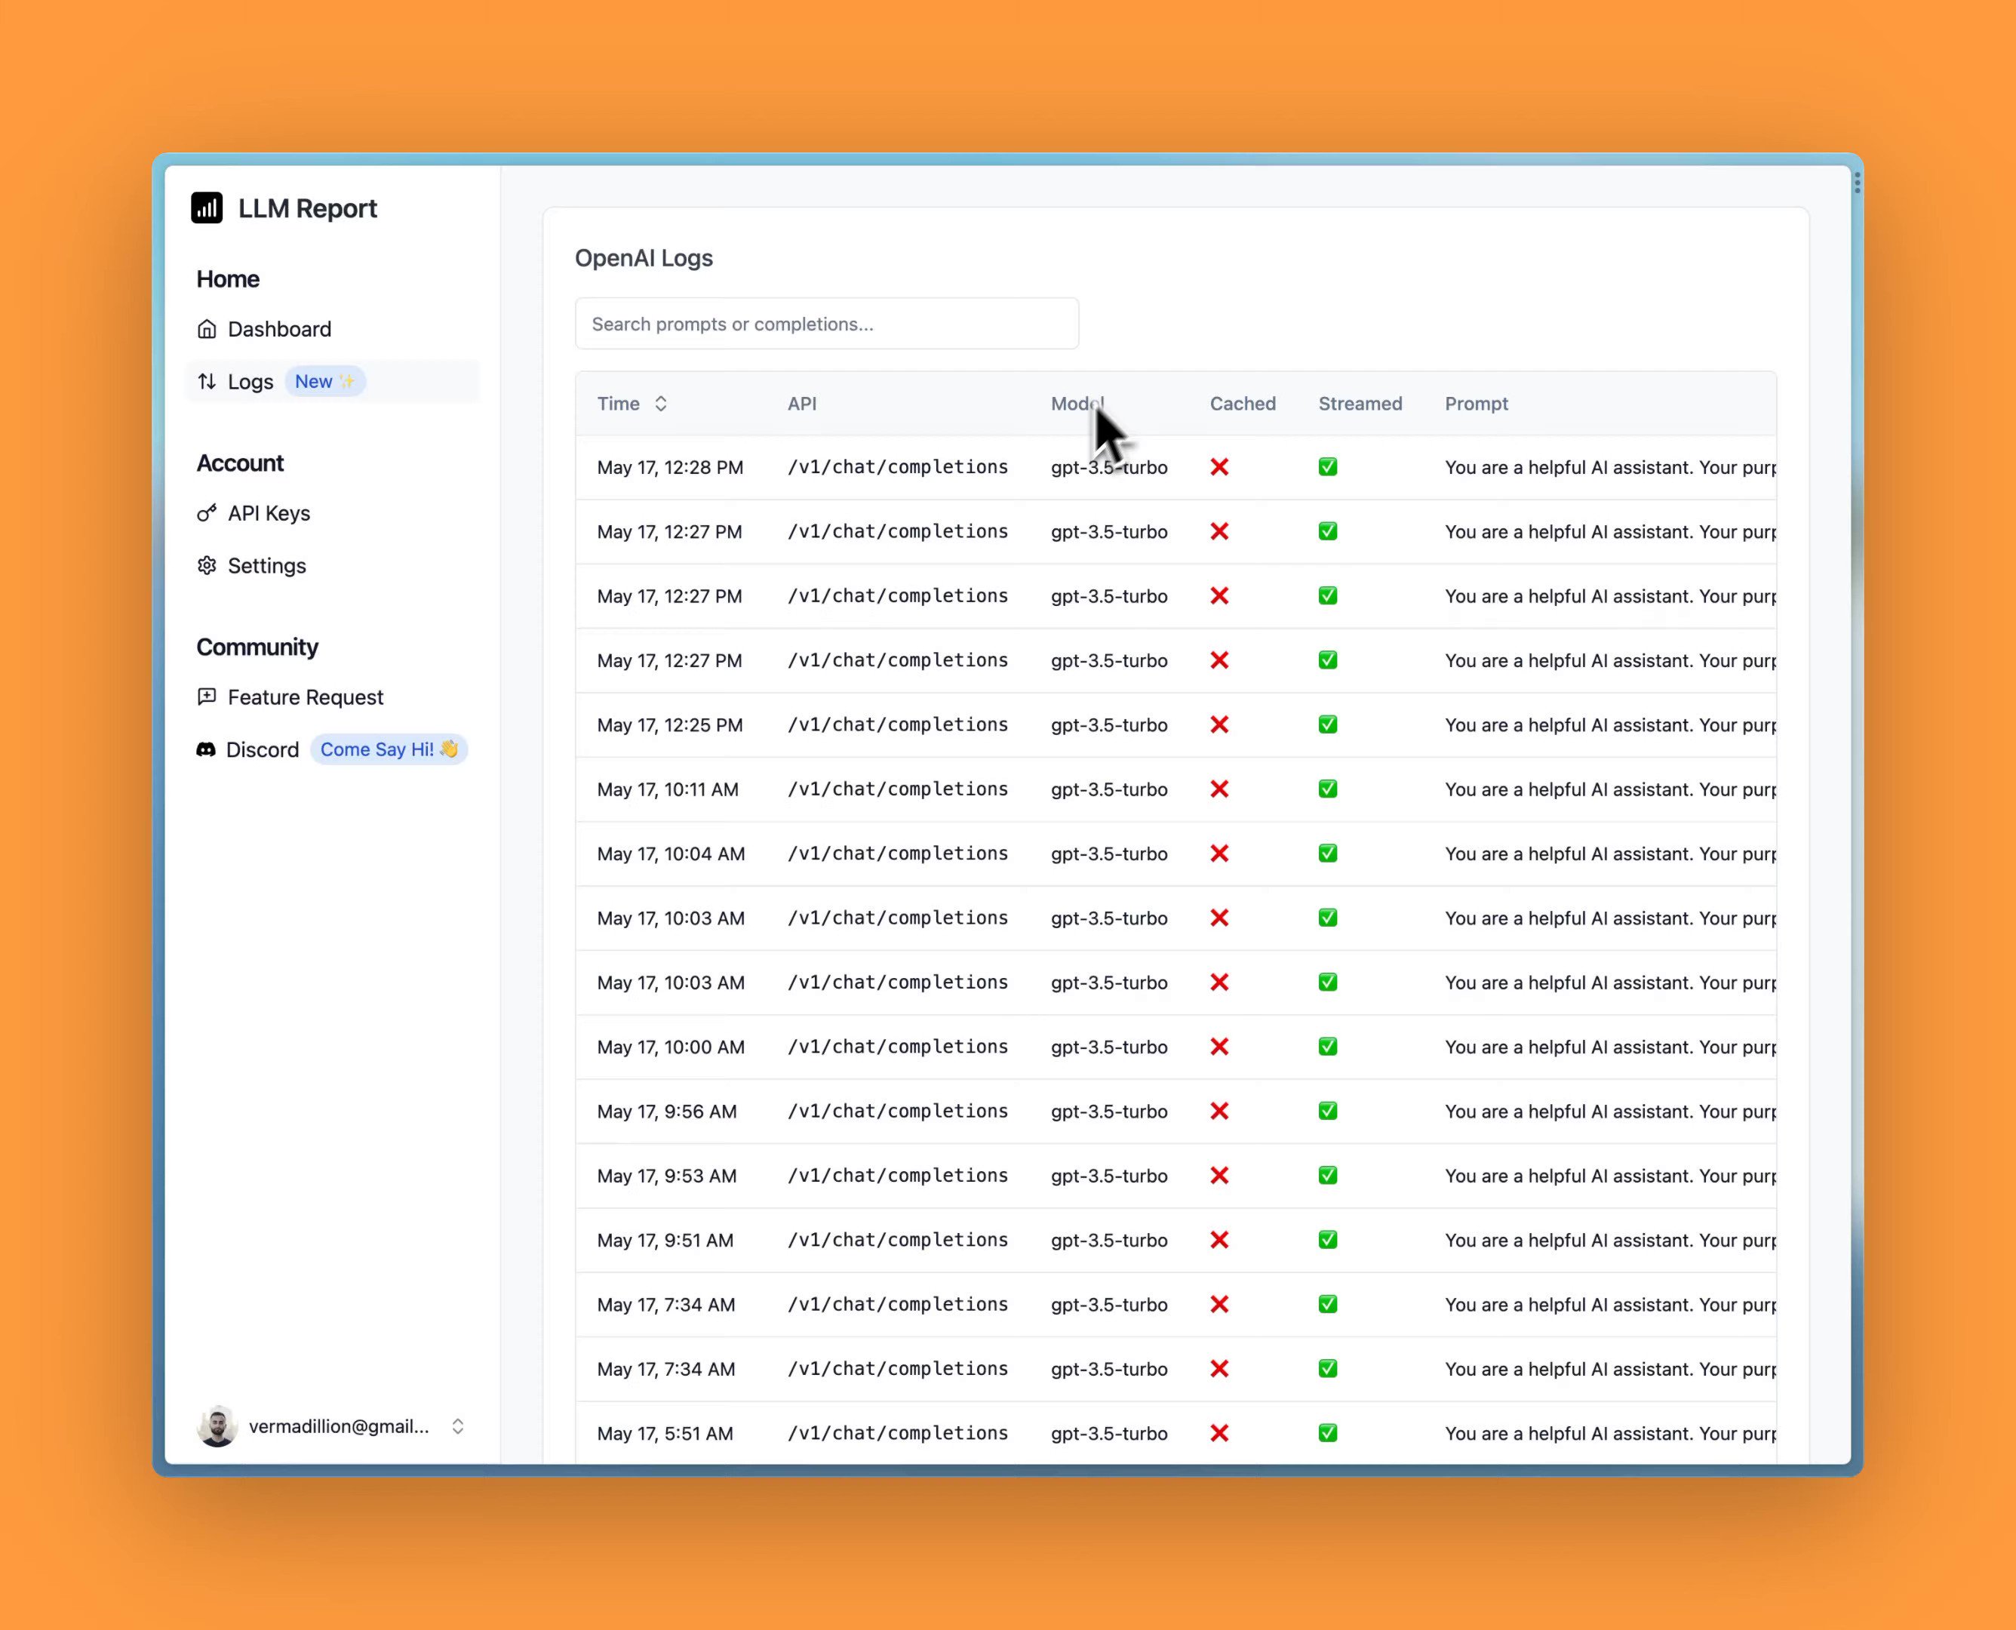Select the May 17, 12:28 PM timestamp
The width and height of the screenshot is (2016, 1630).
[670, 468]
